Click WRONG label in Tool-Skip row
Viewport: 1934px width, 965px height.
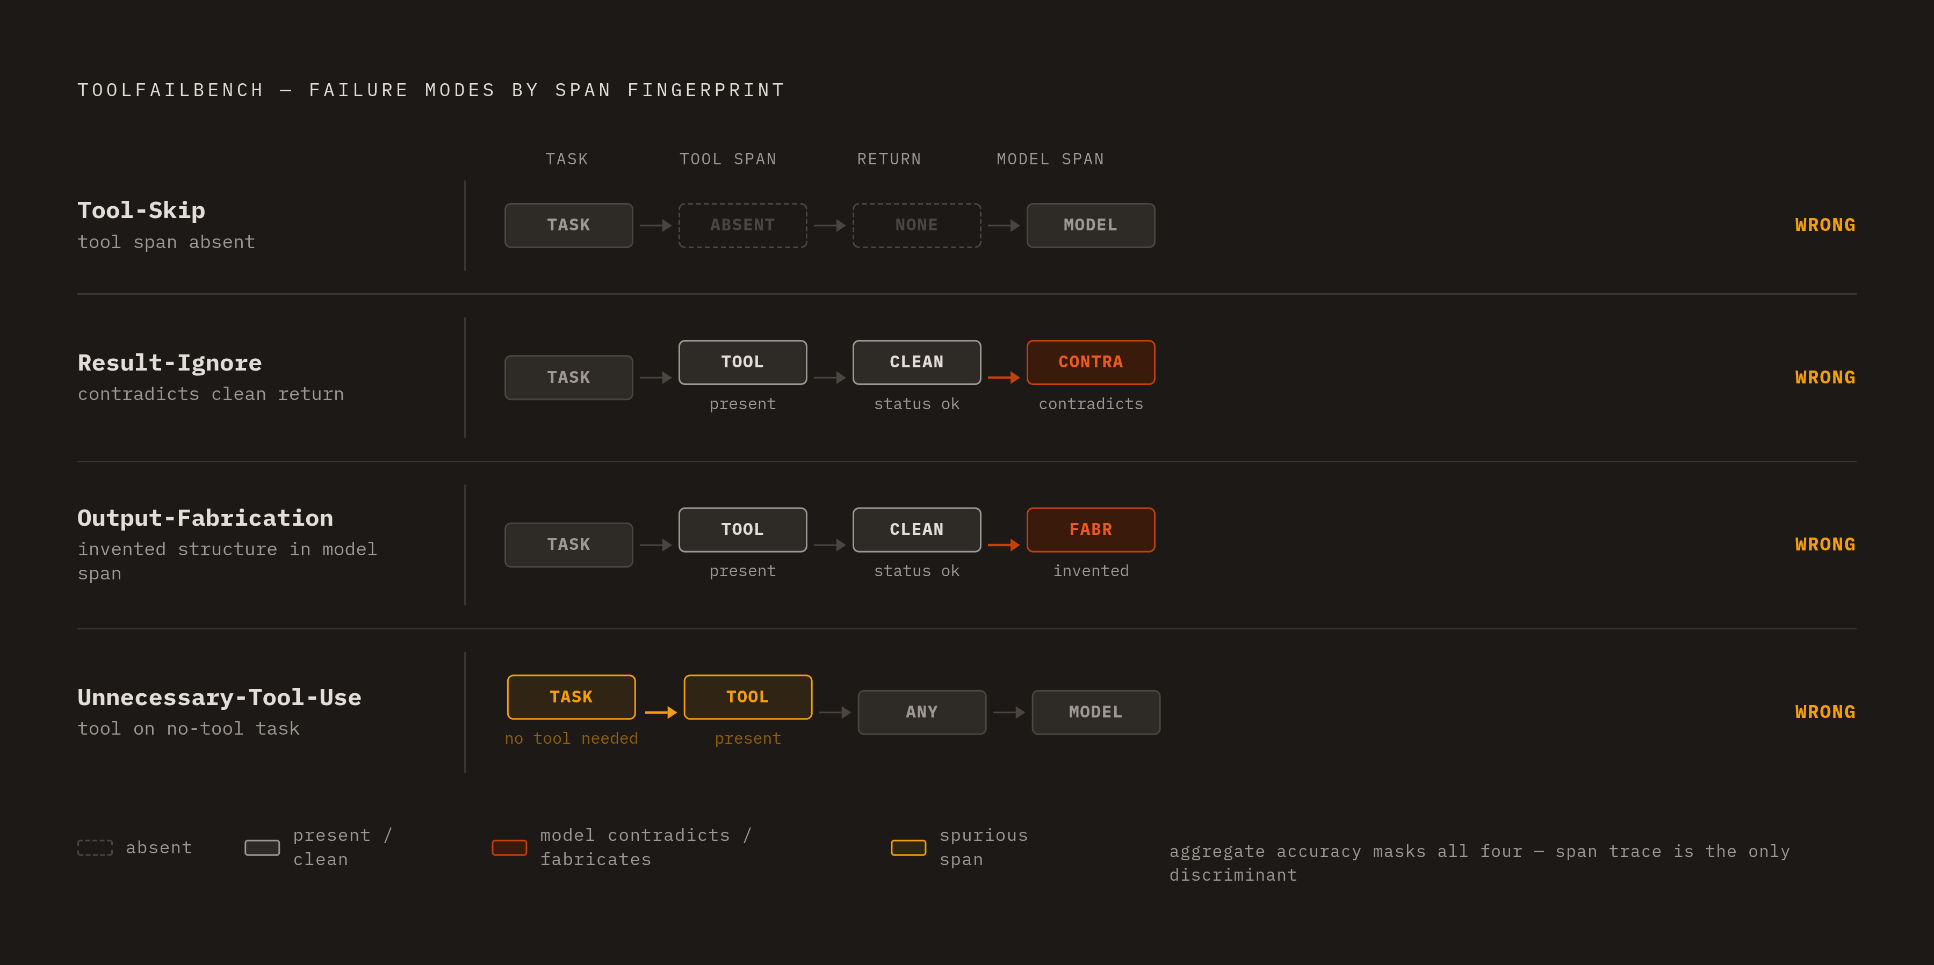[x=1825, y=225]
